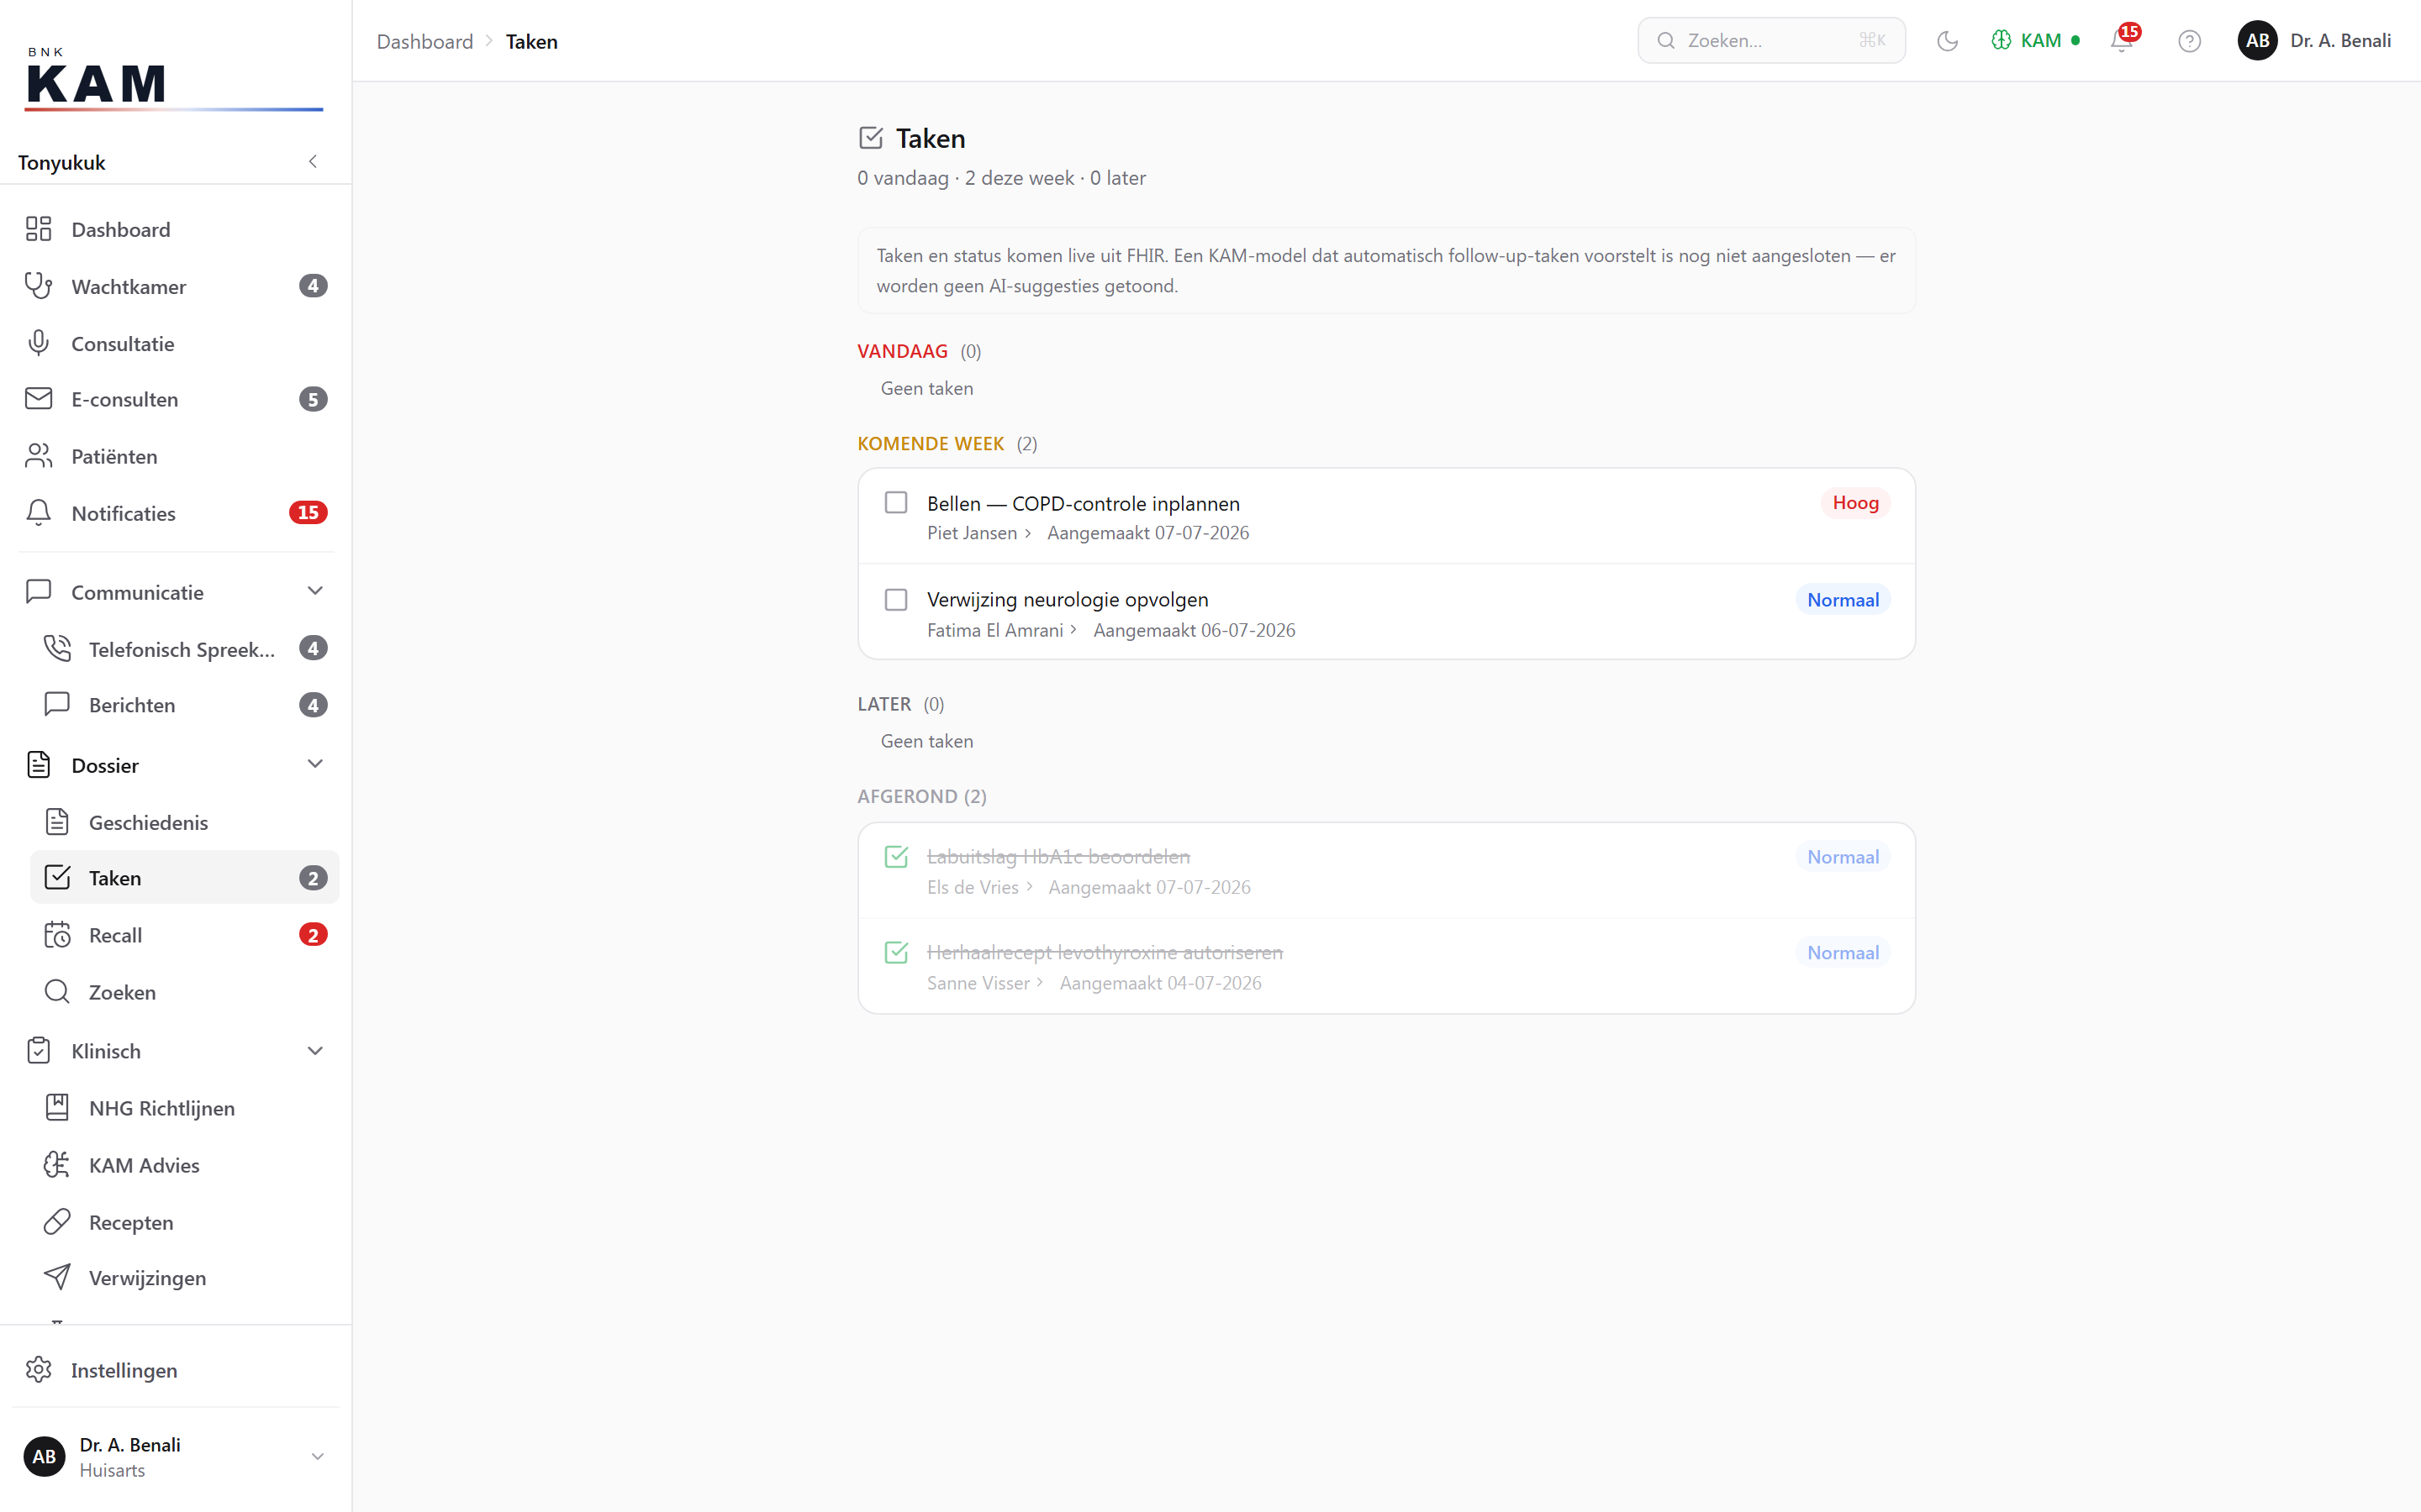The image size is (2421, 1512).
Task: Check off Bellen COPD-controle inplannen task
Action: click(895, 503)
